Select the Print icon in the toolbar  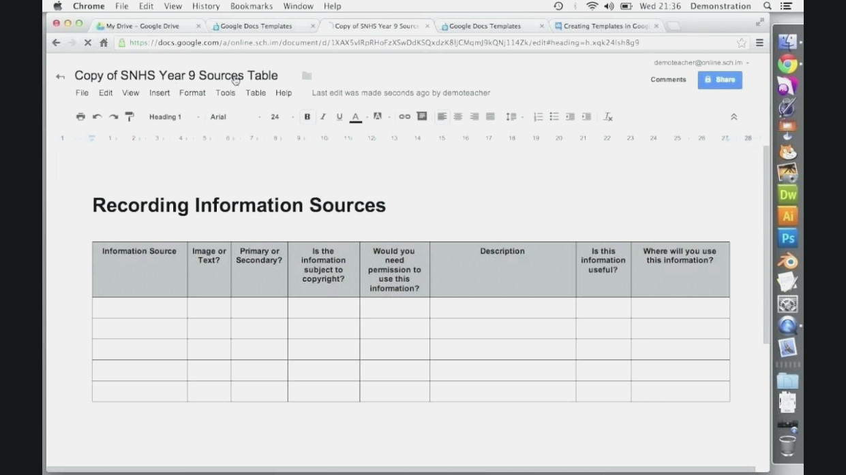coord(80,116)
